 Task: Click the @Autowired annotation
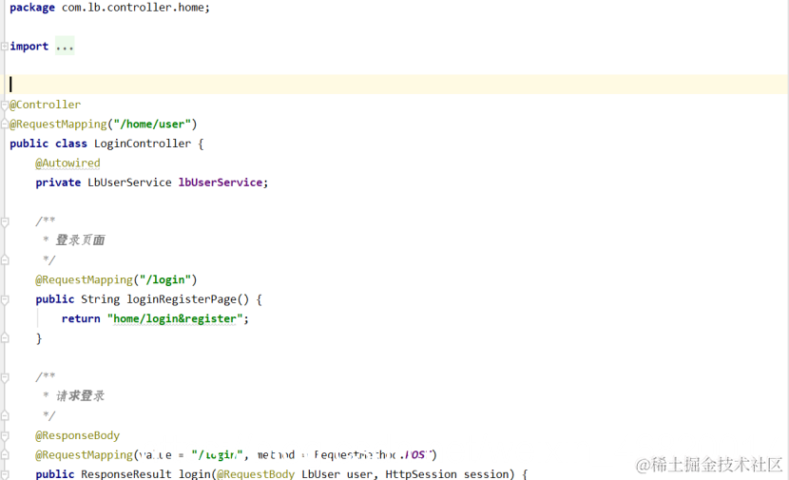pos(67,163)
